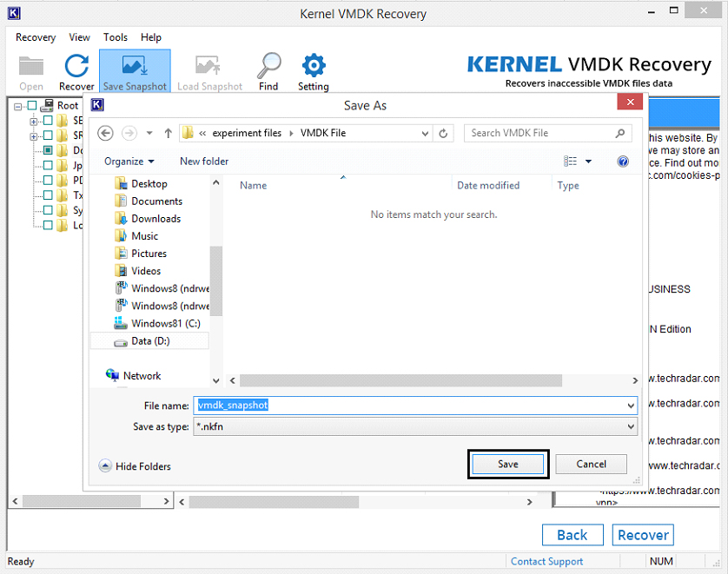
Task: Toggle the checkbox beside the SR folder
Action: point(48,135)
